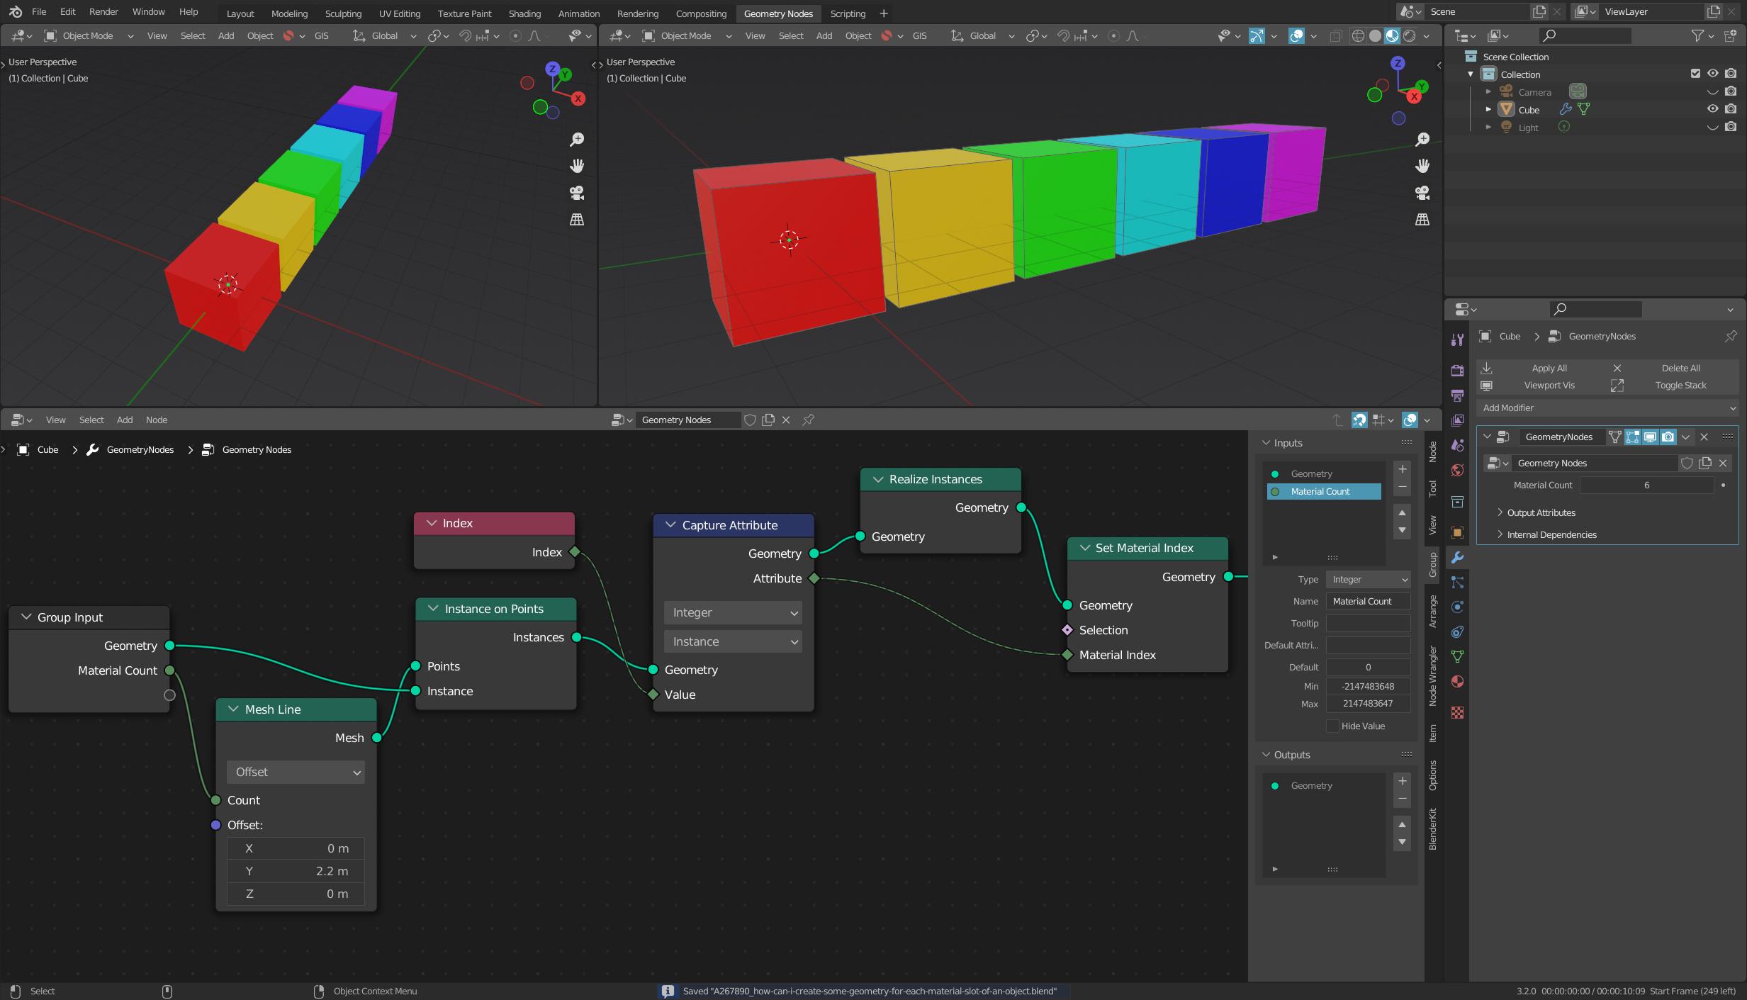Open Texture properties checker tab
This screenshot has width=1747, height=1000.
[1457, 712]
